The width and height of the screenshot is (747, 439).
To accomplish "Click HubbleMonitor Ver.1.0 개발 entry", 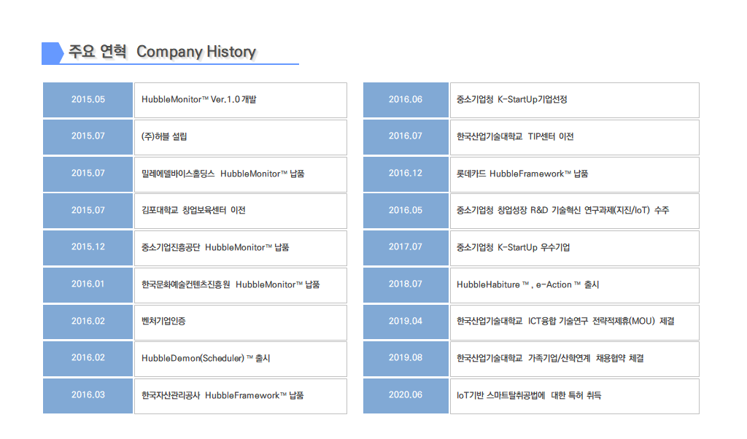I will [199, 100].
